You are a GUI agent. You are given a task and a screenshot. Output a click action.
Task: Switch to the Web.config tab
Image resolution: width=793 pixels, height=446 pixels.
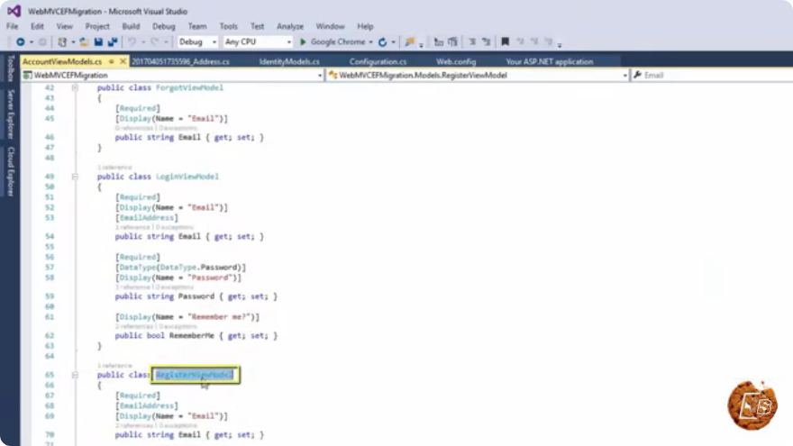click(x=456, y=61)
